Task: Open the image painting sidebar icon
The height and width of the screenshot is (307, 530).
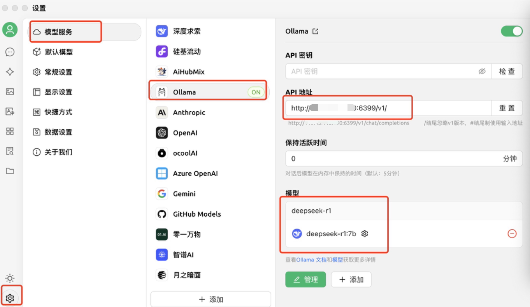Action: pyautogui.click(x=10, y=92)
